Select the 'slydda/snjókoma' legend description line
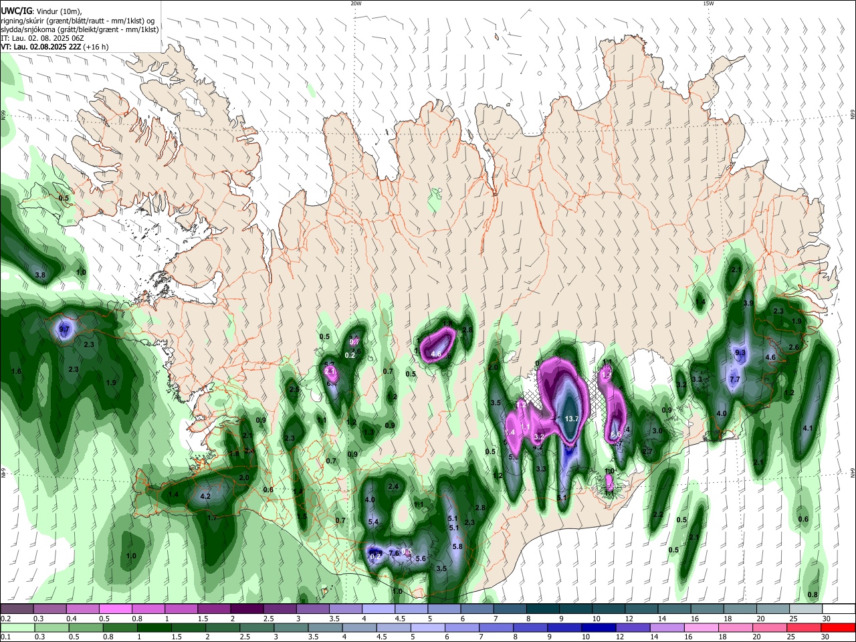Image resolution: width=856 pixels, height=642 pixels. 80,29
